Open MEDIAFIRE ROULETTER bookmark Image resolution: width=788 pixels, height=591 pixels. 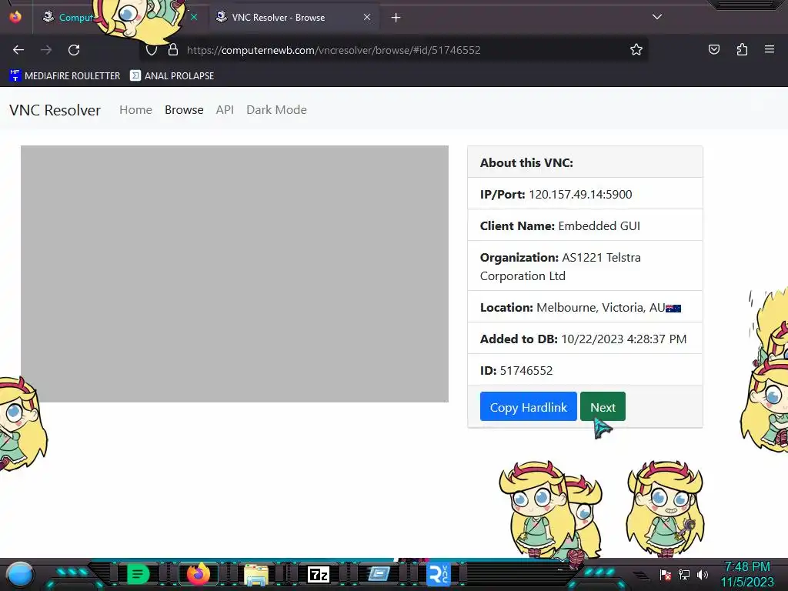[x=65, y=76]
